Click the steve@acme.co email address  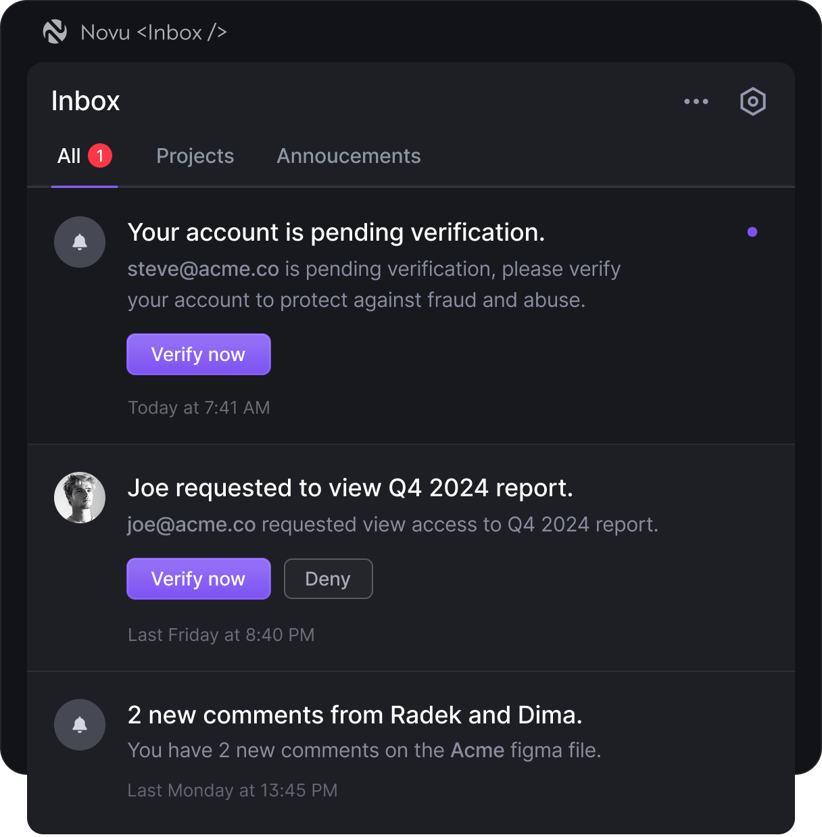coord(203,269)
